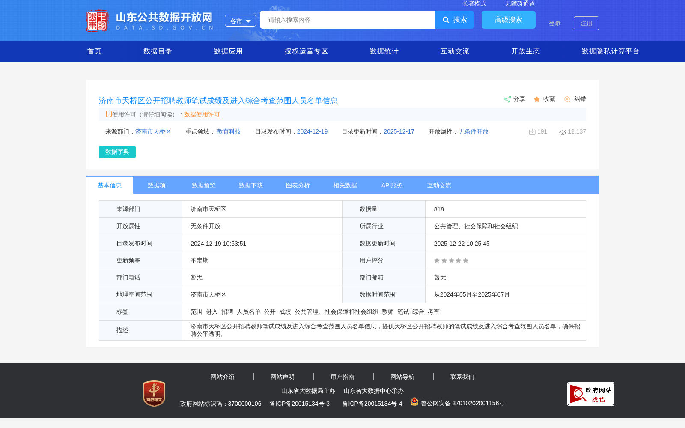This screenshot has height=428, width=685.
Task: Click 鲁ICP备20015134号-3 link
Action: pos(300,404)
